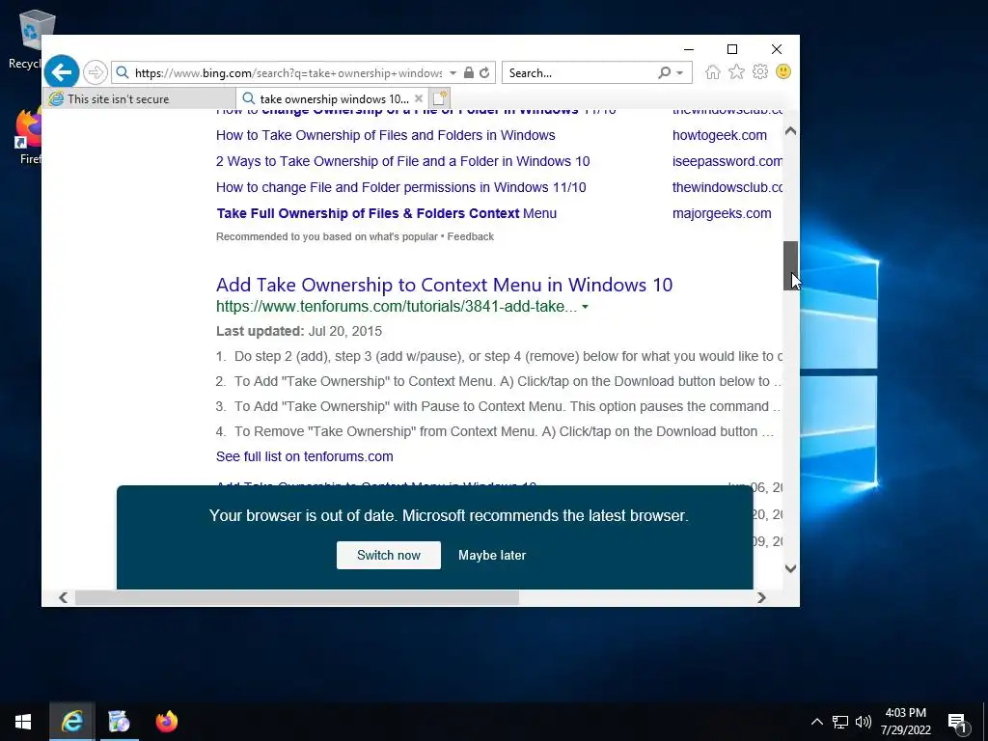Open the tenforums.com green URL
Image resolution: width=988 pixels, height=741 pixels.
pyautogui.click(x=397, y=307)
